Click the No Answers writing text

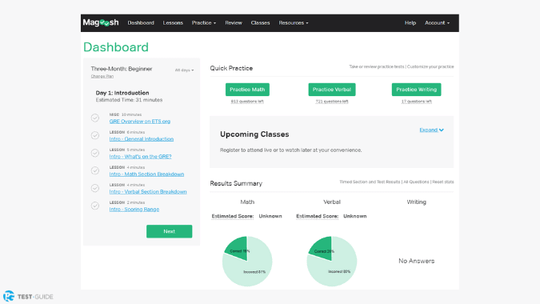click(x=416, y=261)
